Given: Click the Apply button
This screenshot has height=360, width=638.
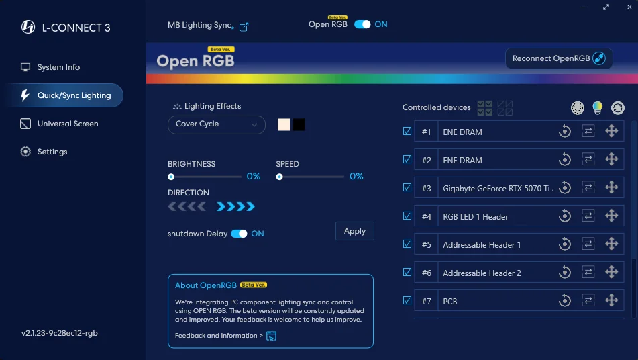Looking at the screenshot, I should coord(354,231).
